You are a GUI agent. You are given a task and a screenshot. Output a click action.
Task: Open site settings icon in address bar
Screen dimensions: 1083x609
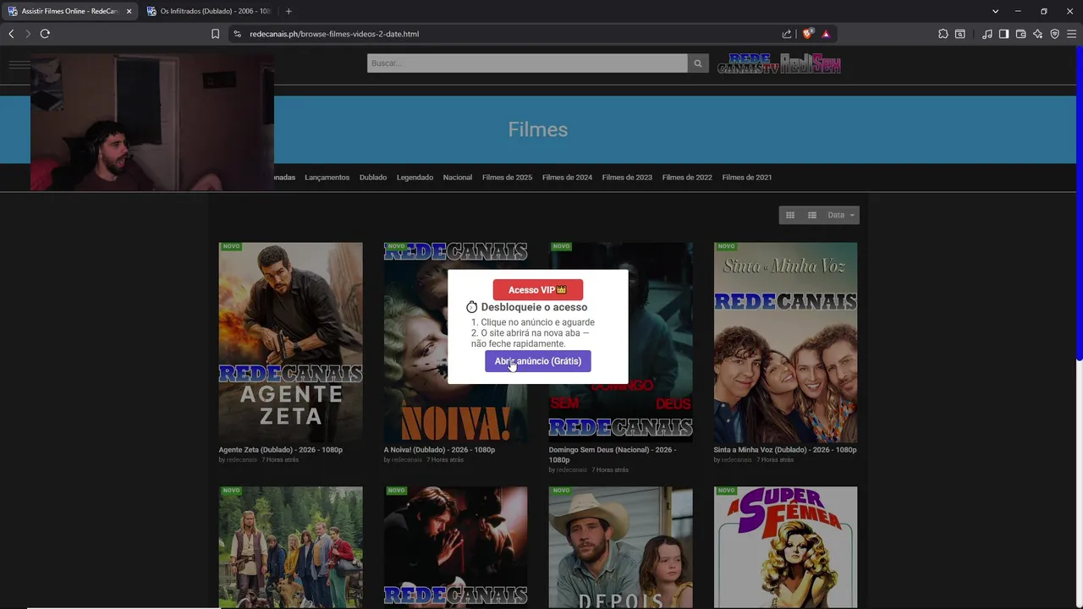coord(237,34)
